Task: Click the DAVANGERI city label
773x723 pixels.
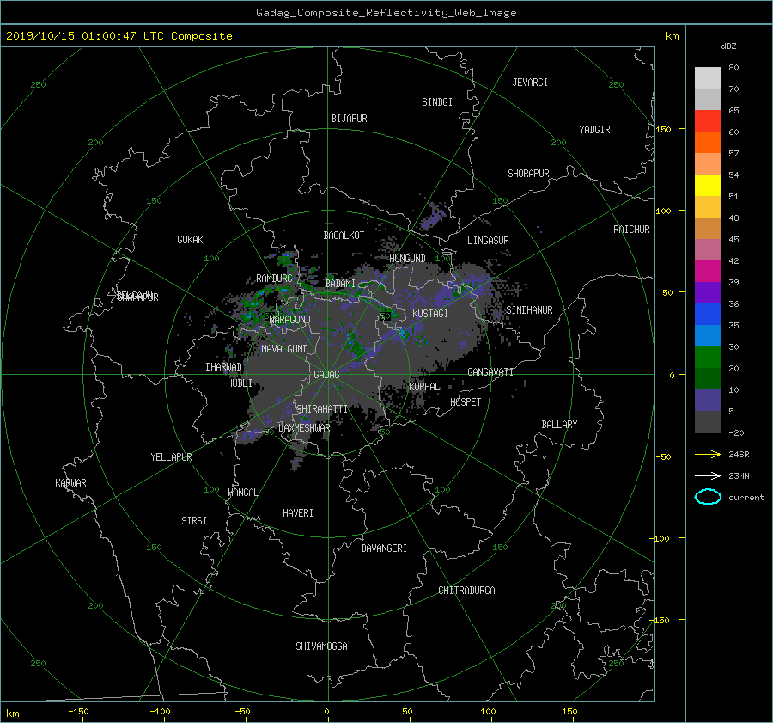Action: (x=384, y=548)
